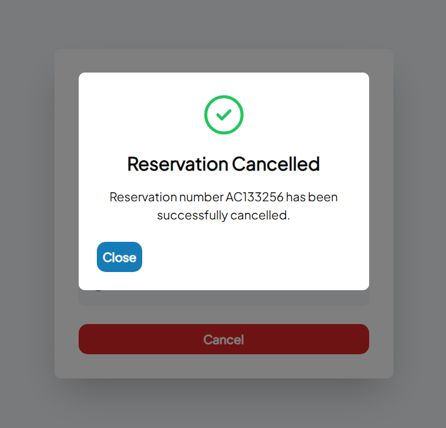This screenshot has height=428, width=446.
Task: Click the word 'Reservation' in the dialog title
Action: [177, 164]
